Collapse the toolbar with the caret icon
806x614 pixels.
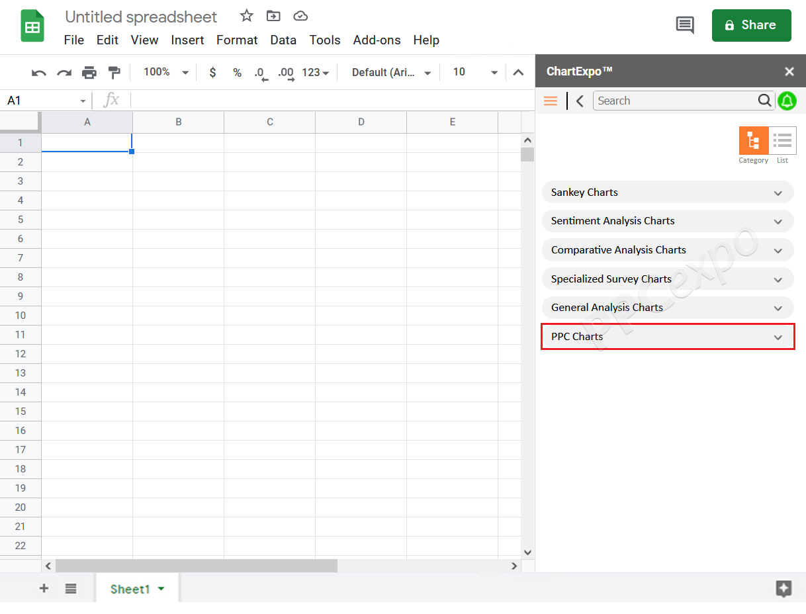click(x=519, y=73)
